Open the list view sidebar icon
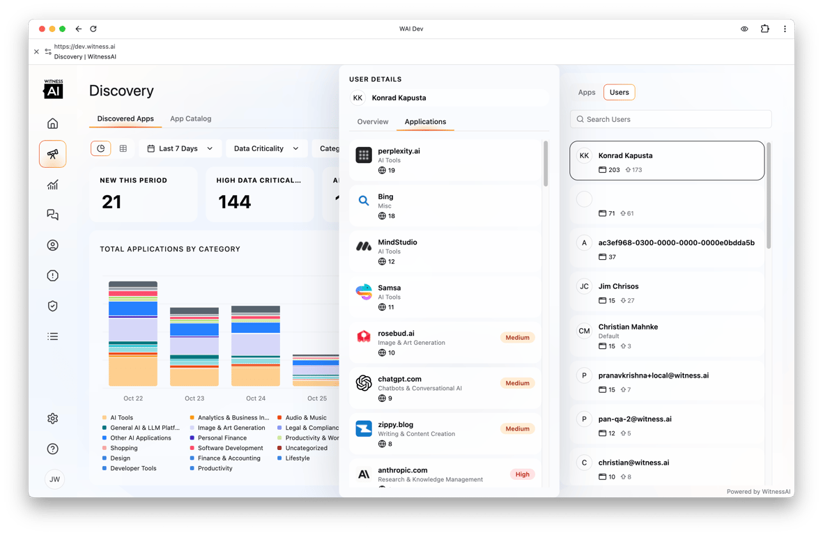The height and width of the screenshot is (535, 823). [52, 336]
